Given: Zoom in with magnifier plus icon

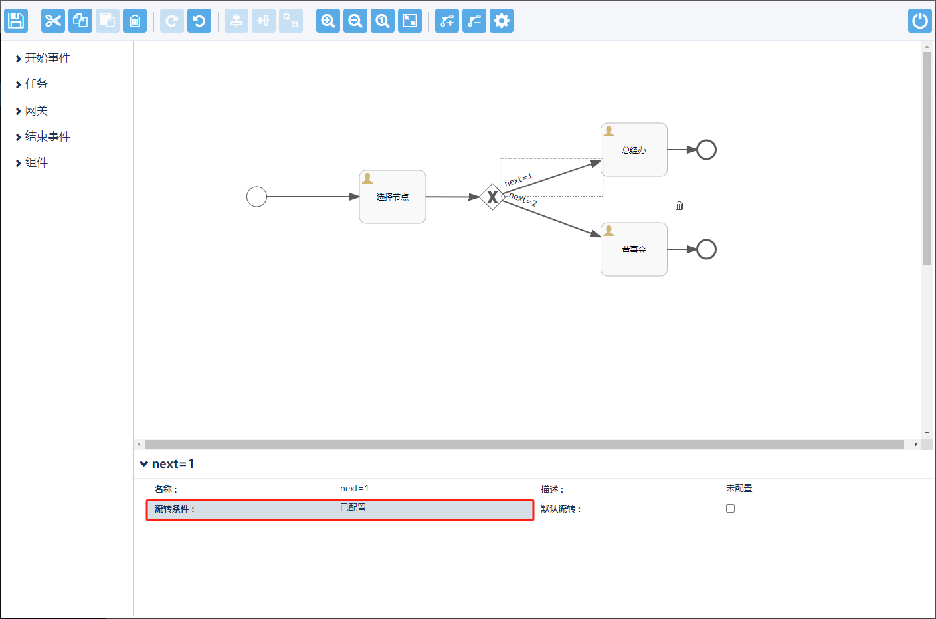Looking at the screenshot, I should (328, 21).
